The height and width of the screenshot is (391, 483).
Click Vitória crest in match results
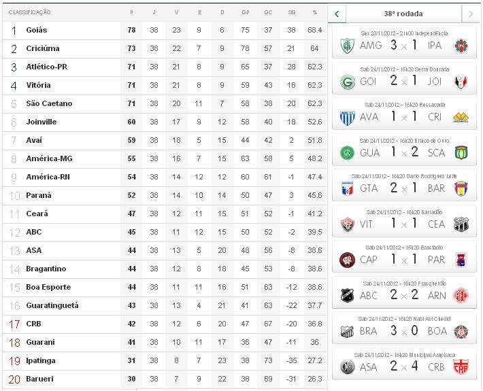(348, 224)
